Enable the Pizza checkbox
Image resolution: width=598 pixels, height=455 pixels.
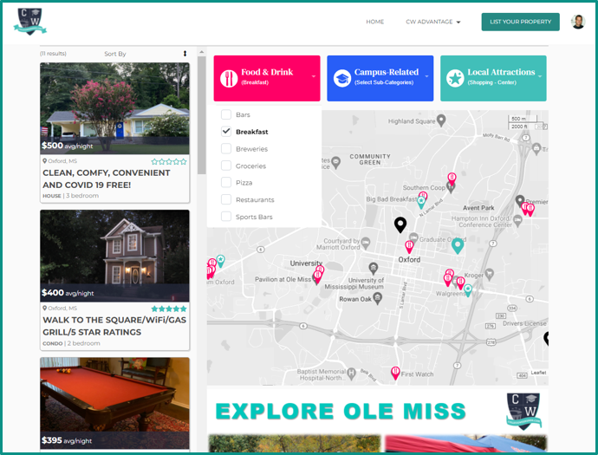(x=226, y=183)
